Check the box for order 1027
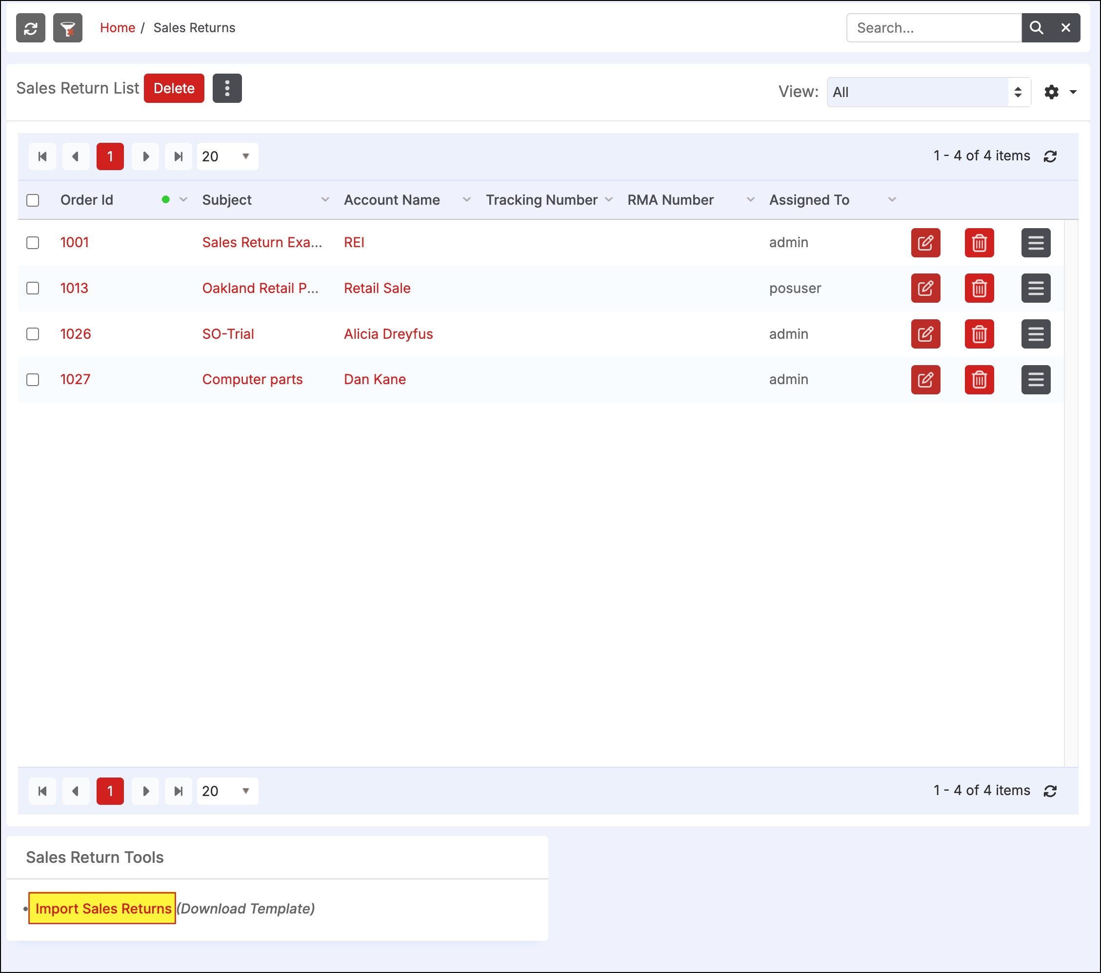Screen dimensions: 1101x973 coord(33,380)
